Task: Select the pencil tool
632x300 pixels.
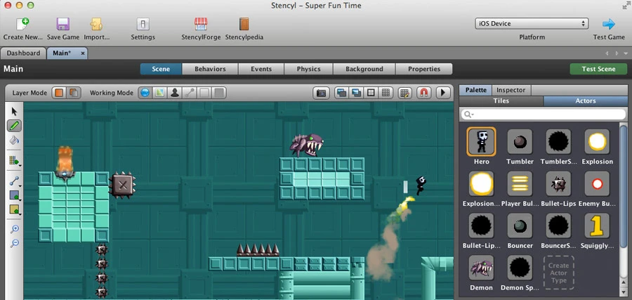Action: tap(15, 126)
